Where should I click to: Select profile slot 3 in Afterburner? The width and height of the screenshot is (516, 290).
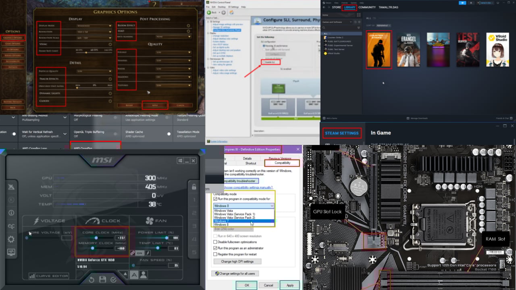pos(194,226)
